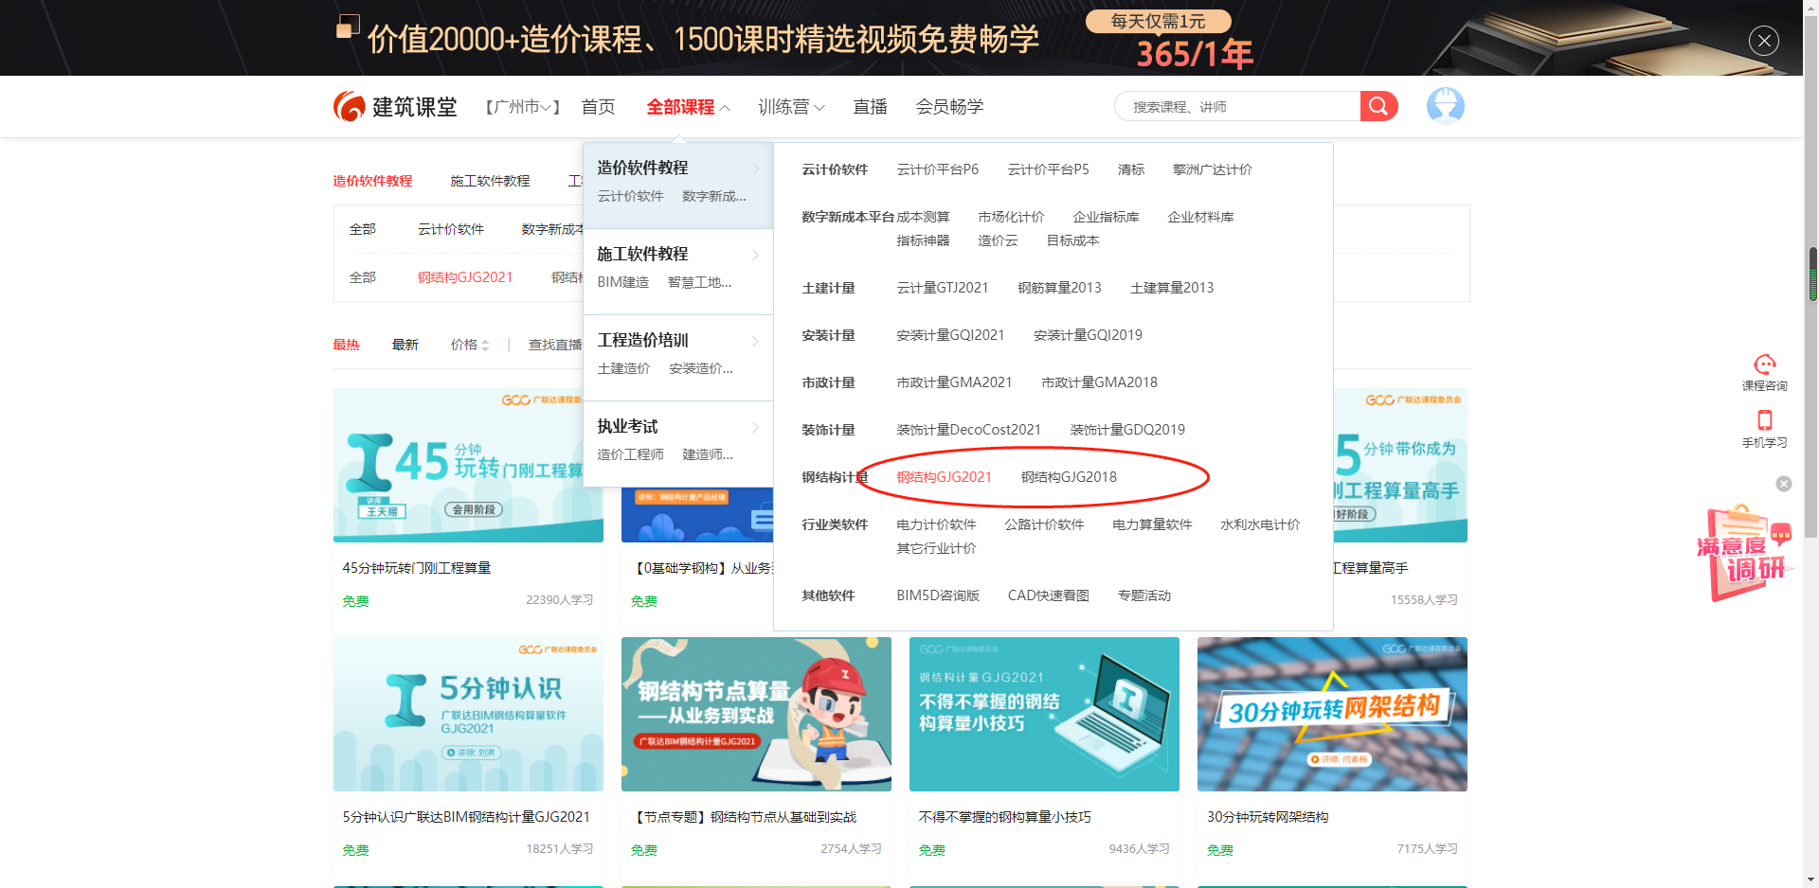Open 云计价平台P6 in menu
1819x888 pixels.
(x=938, y=169)
